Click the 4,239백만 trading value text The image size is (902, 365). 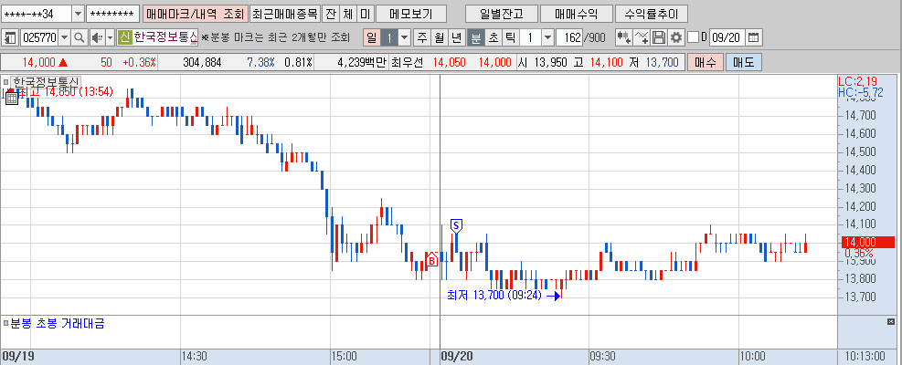(x=362, y=62)
